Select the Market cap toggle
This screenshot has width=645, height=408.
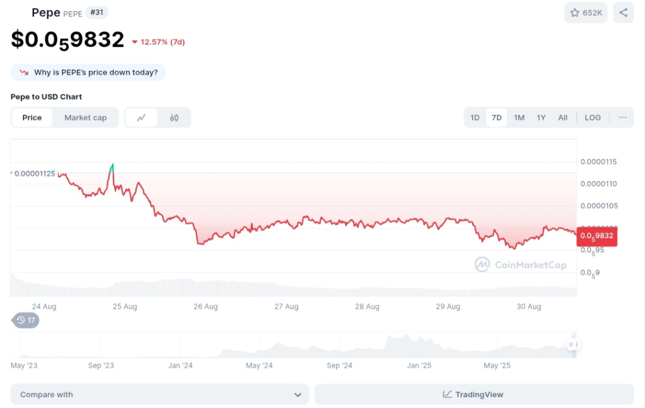[85, 118]
